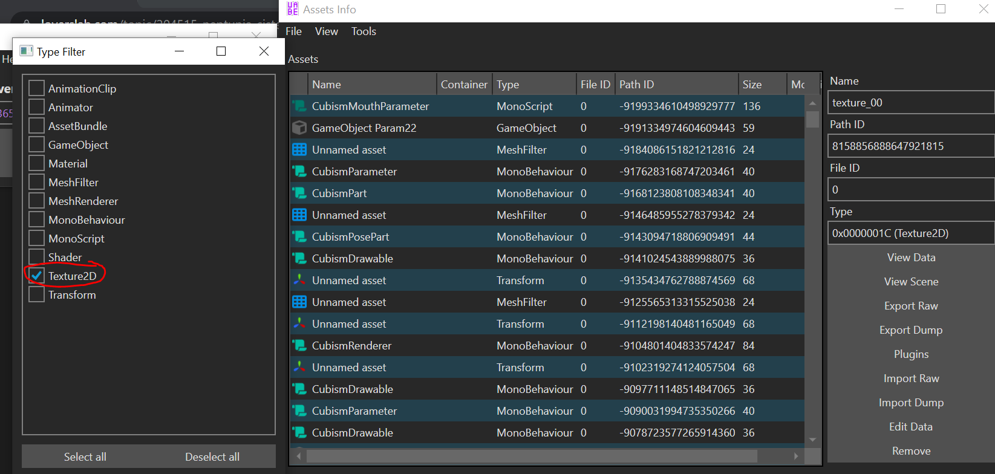Click the Assets Info UABE app icon
This screenshot has height=474, width=995.
pyautogui.click(x=293, y=9)
